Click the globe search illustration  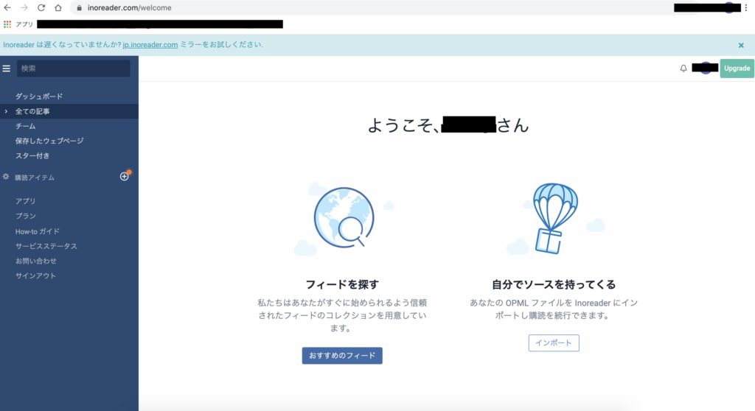click(344, 218)
